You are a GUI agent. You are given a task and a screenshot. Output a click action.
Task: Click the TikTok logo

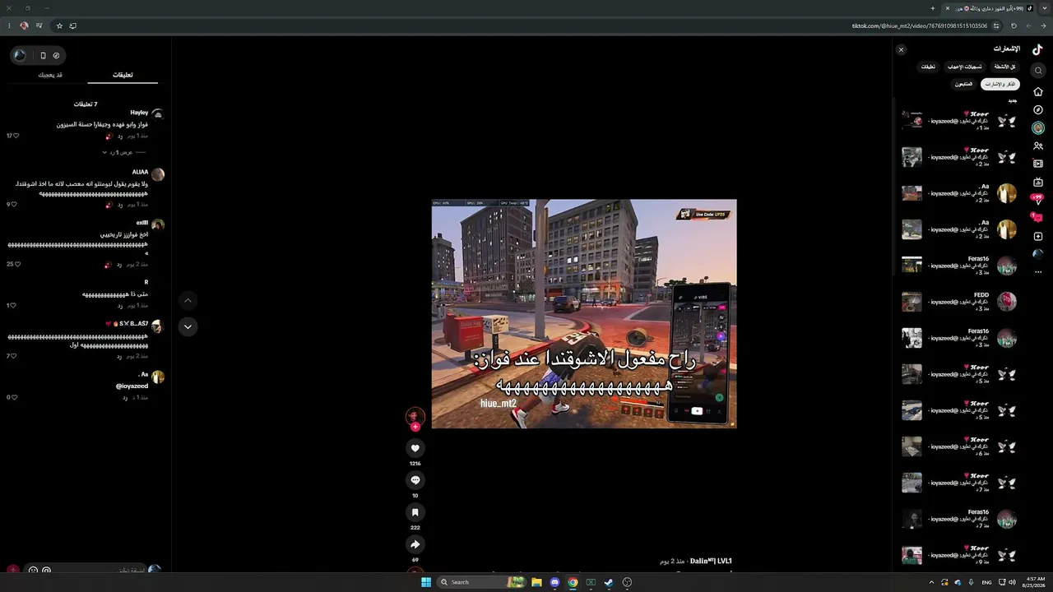pos(1037,49)
